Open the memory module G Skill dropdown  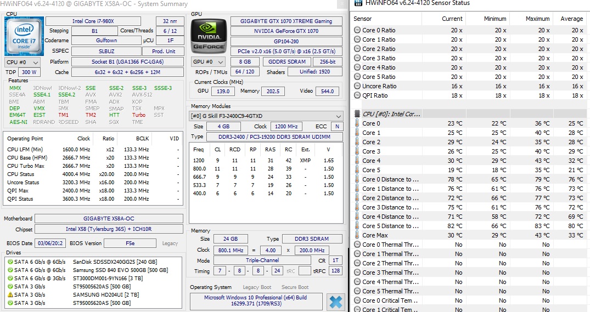point(266,116)
